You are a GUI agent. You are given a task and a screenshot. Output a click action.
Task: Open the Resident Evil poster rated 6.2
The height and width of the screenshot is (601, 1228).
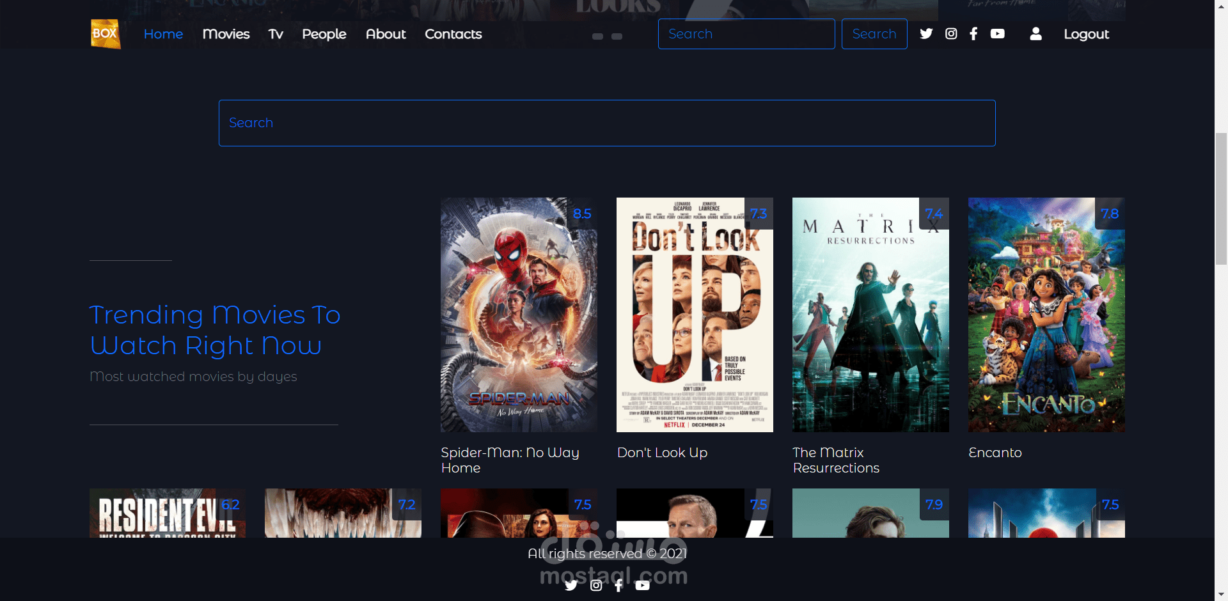click(x=168, y=513)
